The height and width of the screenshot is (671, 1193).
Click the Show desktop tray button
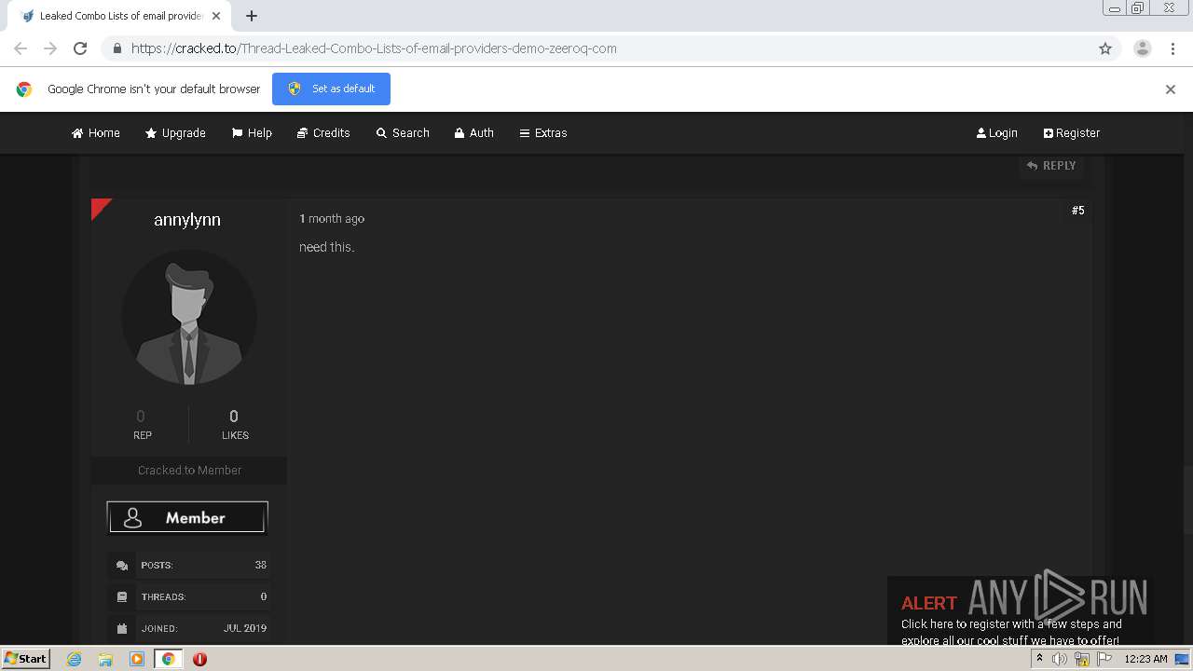(x=1182, y=659)
